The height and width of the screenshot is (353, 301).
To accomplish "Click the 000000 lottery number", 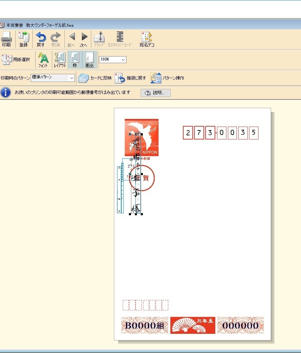I will click(x=240, y=325).
